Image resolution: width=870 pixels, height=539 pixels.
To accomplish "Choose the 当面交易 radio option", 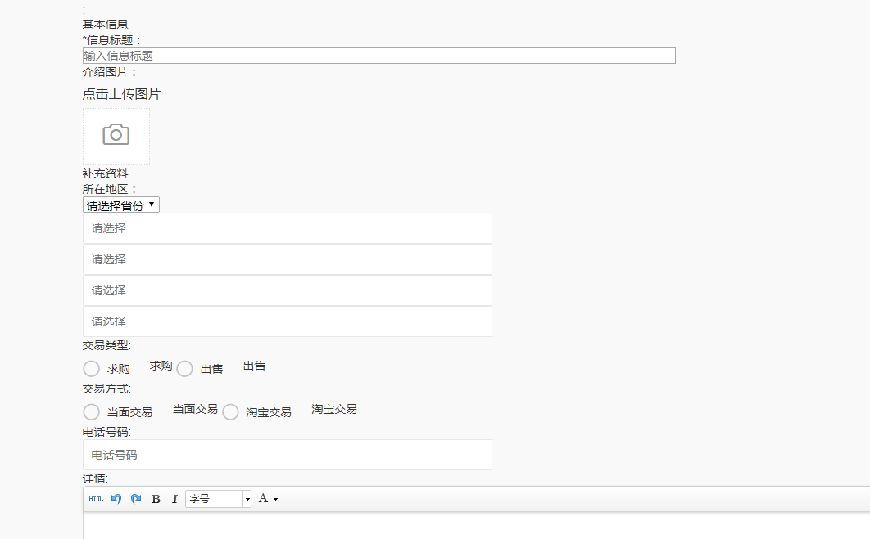I will (x=92, y=412).
